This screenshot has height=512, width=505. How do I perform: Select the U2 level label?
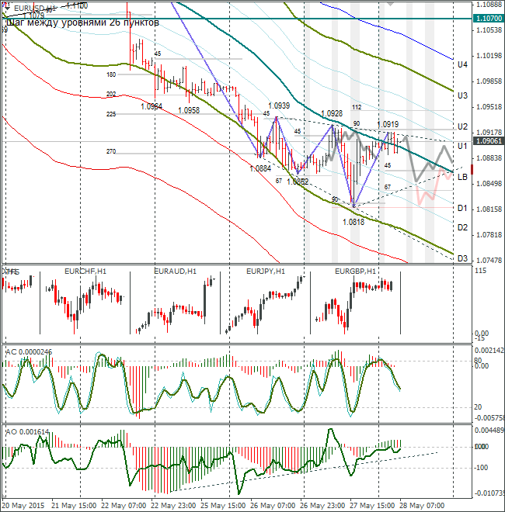(462, 126)
